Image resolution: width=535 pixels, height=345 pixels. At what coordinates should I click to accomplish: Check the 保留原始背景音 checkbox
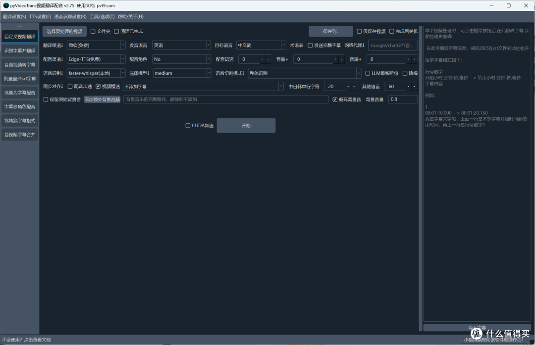pos(46,99)
